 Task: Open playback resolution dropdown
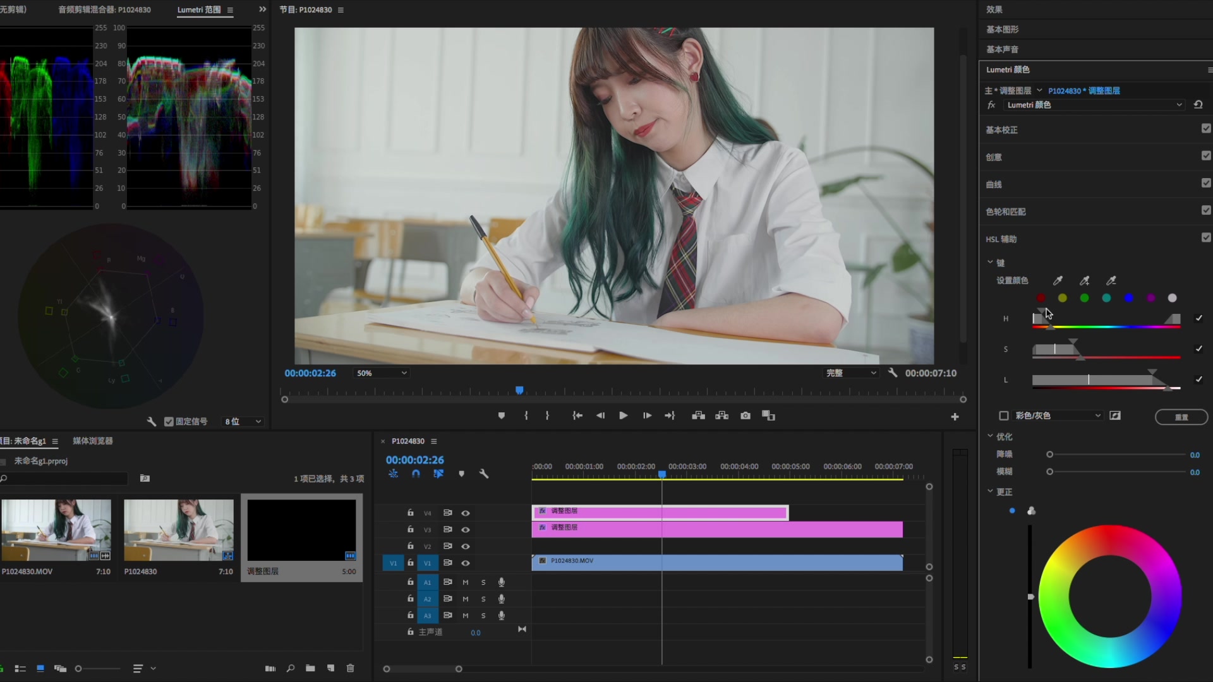pos(851,373)
